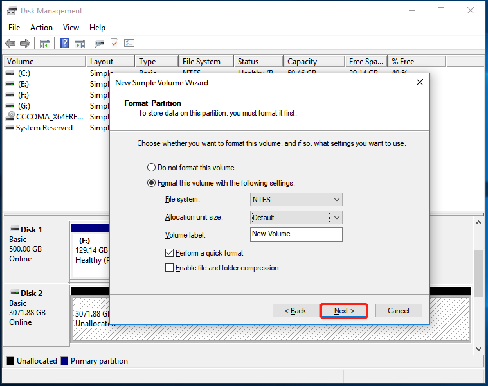Click the Disk Management title bar icon
The image size is (488, 386).
[12, 11]
